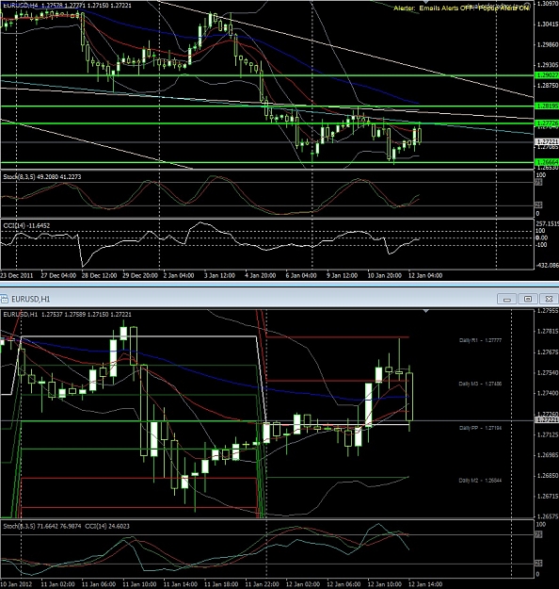
Task: Click the Daily M3 pivot label
Action: (480, 384)
